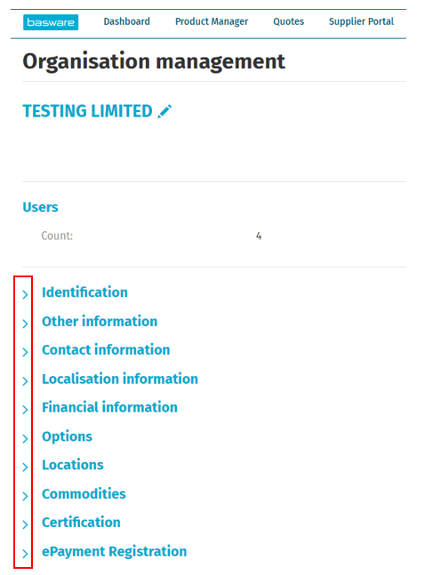425x575 pixels.
Task: Click the Commodities heading text
Action: pyautogui.click(x=84, y=494)
